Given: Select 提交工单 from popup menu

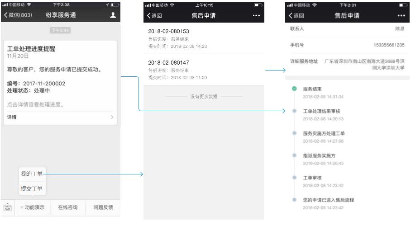Looking at the screenshot, I should [x=32, y=188].
